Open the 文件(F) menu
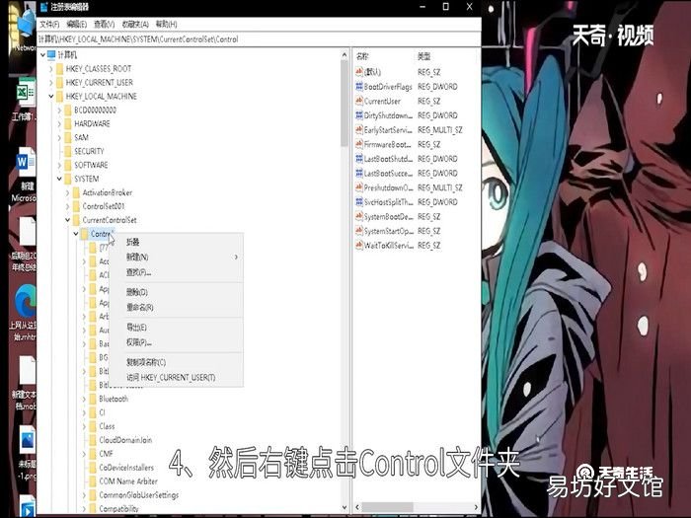This screenshot has width=691, height=518. 49,24
